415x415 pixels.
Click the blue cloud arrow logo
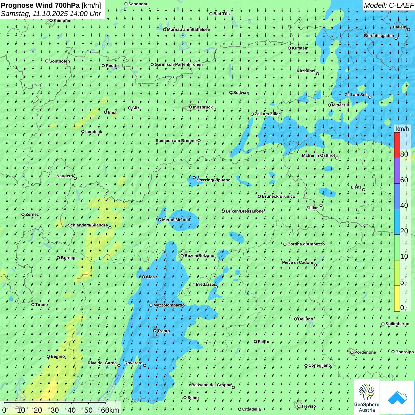[398, 398]
